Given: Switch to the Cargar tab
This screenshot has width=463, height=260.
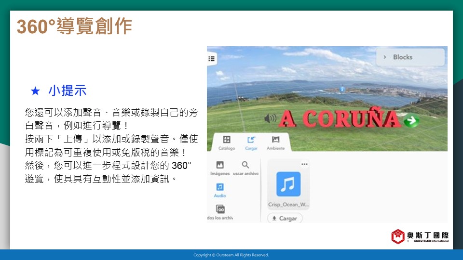Looking at the screenshot, I should click(251, 143).
